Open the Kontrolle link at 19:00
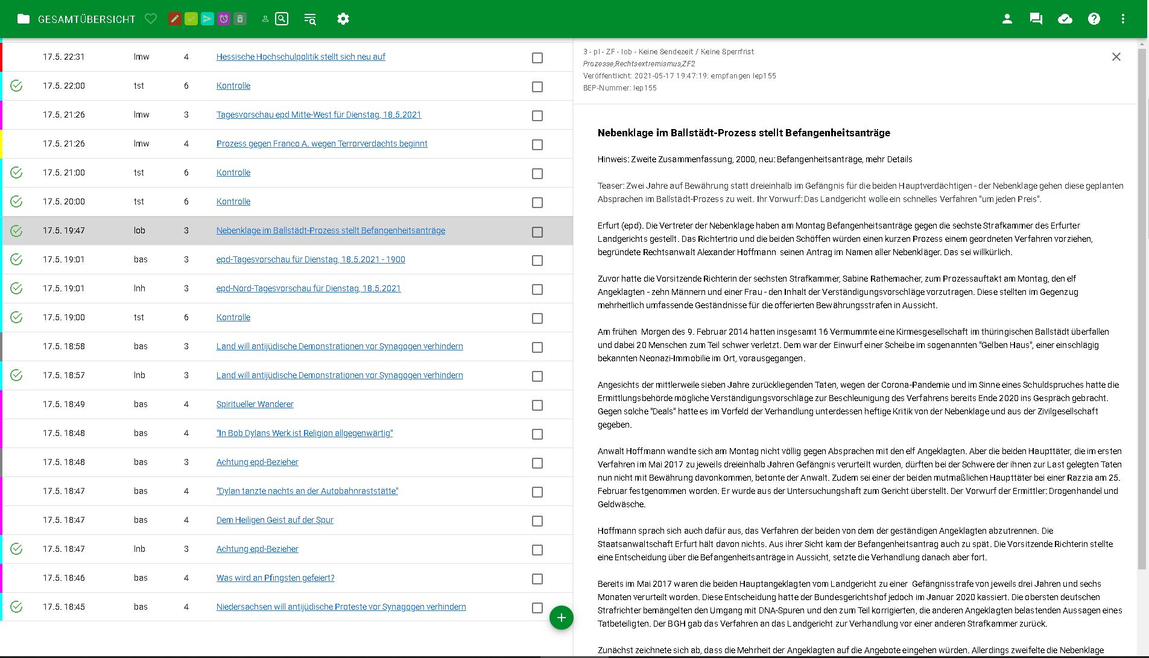The width and height of the screenshot is (1149, 658). (233, 317)
